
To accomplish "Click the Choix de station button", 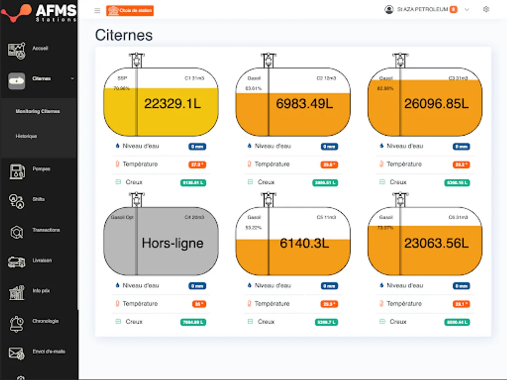I will click(130, 11).
